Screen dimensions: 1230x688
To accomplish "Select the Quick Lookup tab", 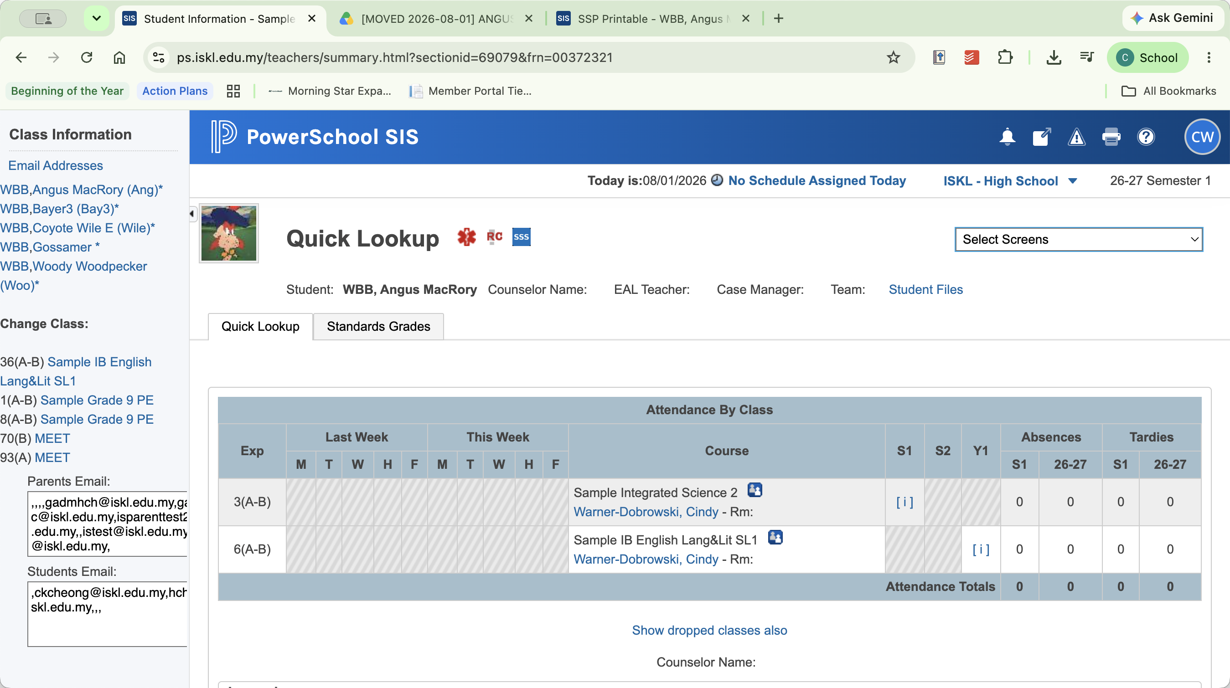I will [x=260, y=326].
